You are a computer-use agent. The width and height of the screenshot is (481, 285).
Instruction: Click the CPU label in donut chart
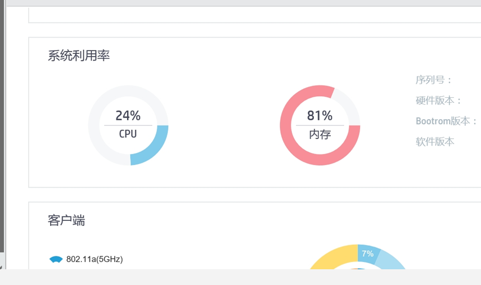click(x=128, y=134)
